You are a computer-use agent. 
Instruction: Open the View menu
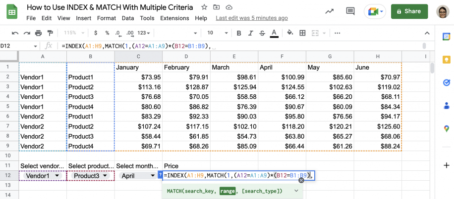[64, 18]
